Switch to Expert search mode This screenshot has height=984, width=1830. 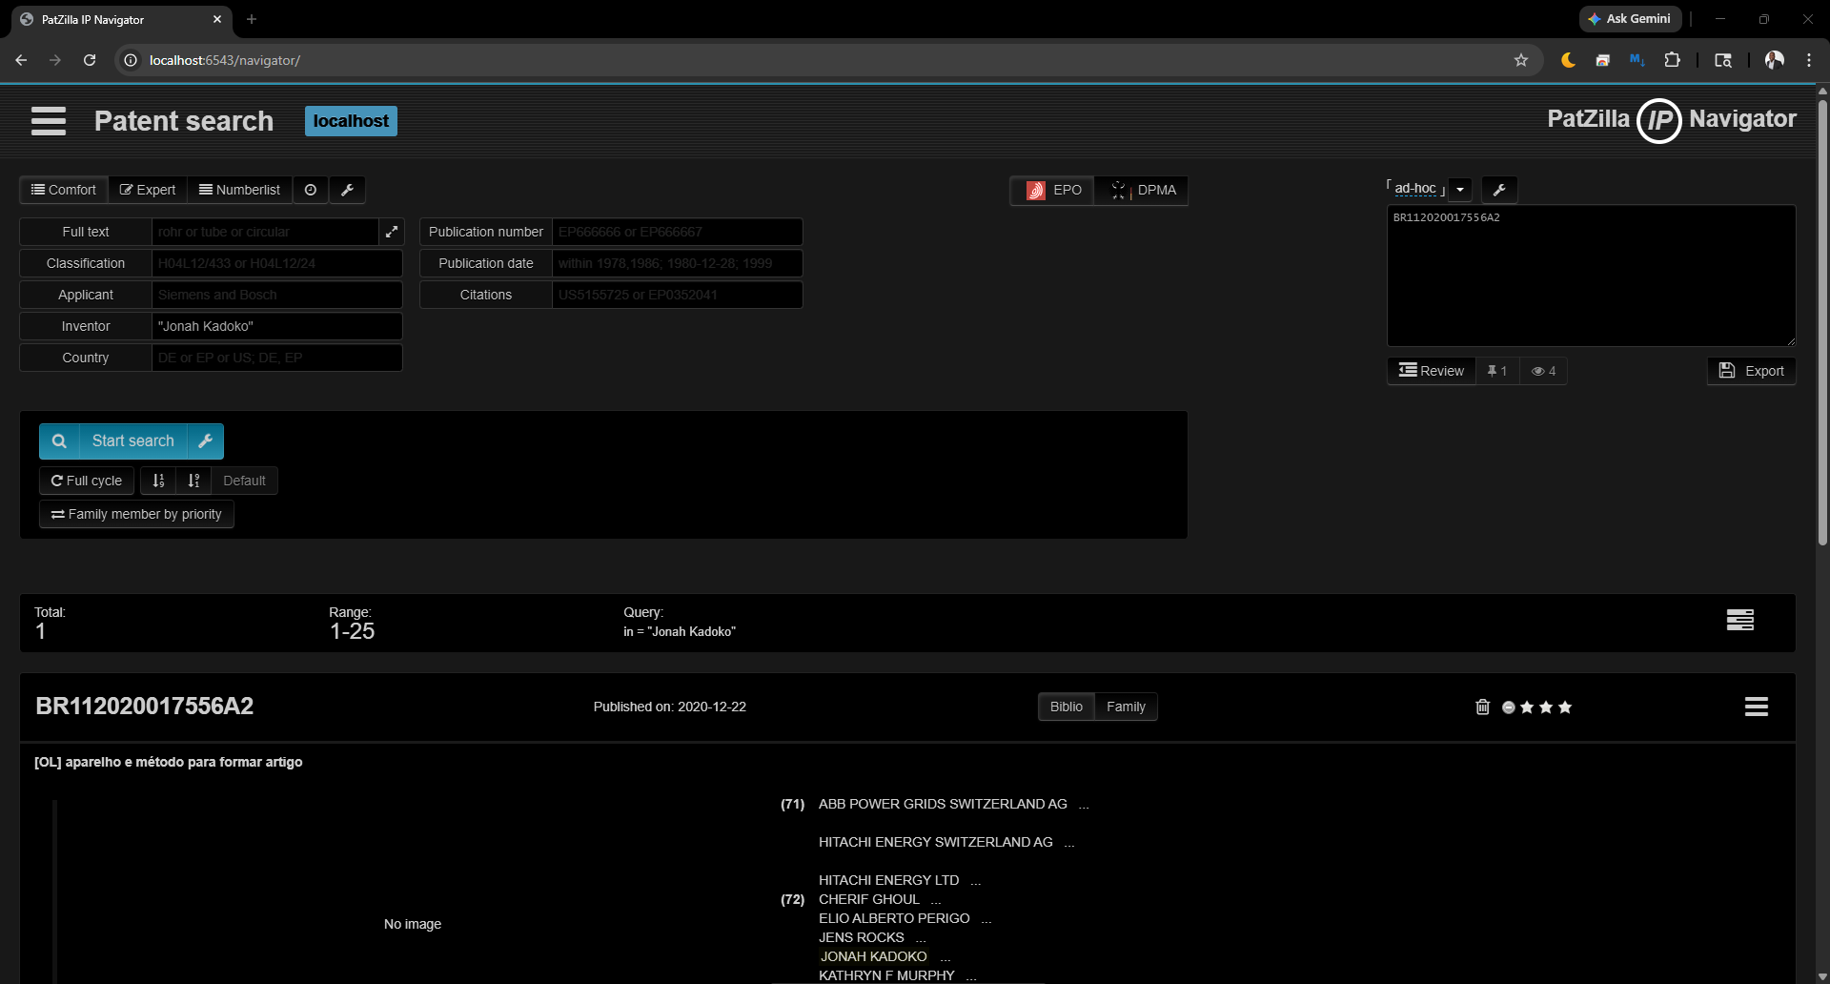coord(148,190)
